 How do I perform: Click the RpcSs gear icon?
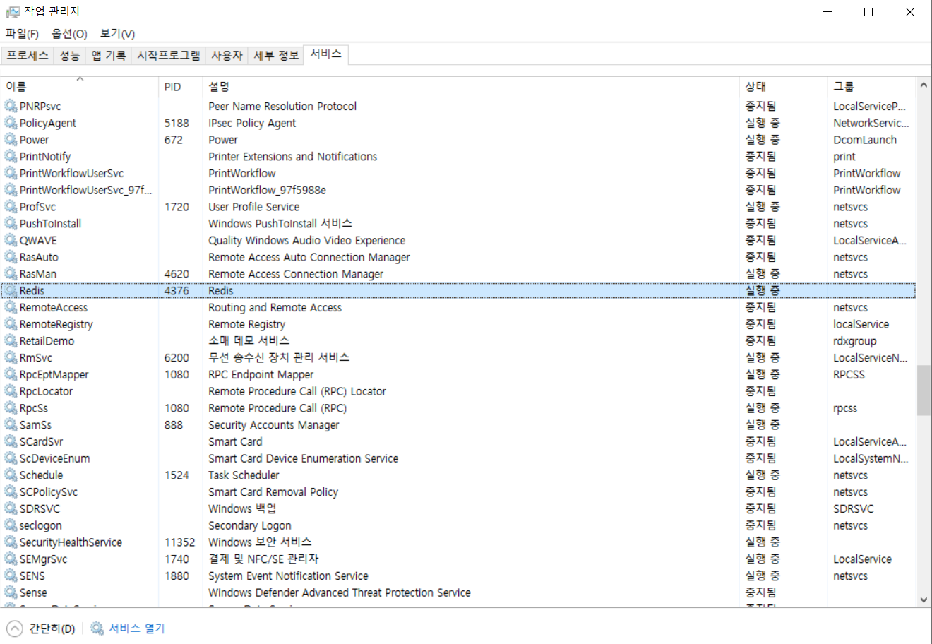[x=11, y=408]
